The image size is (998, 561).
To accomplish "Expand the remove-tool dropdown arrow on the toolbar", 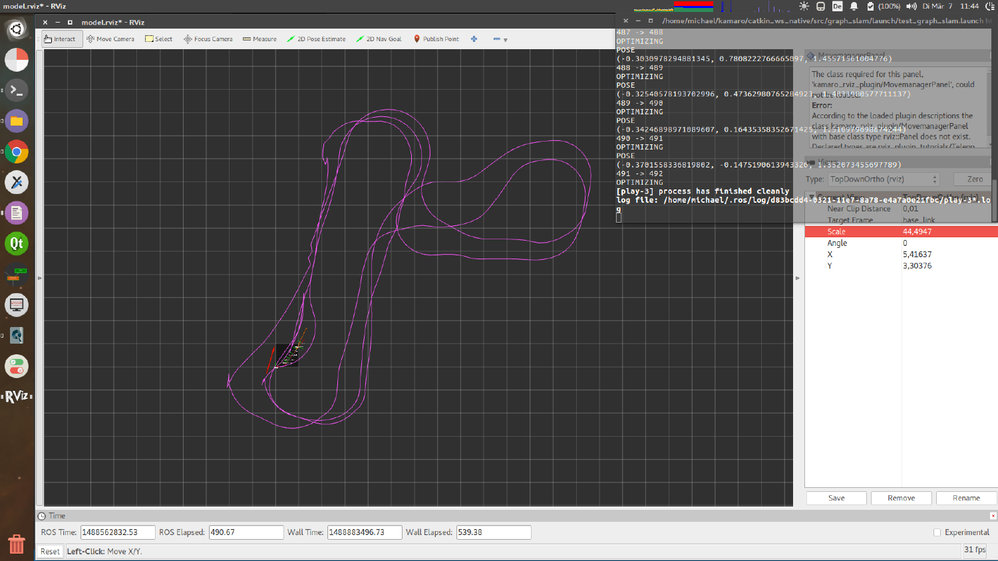I will point(506,39).
